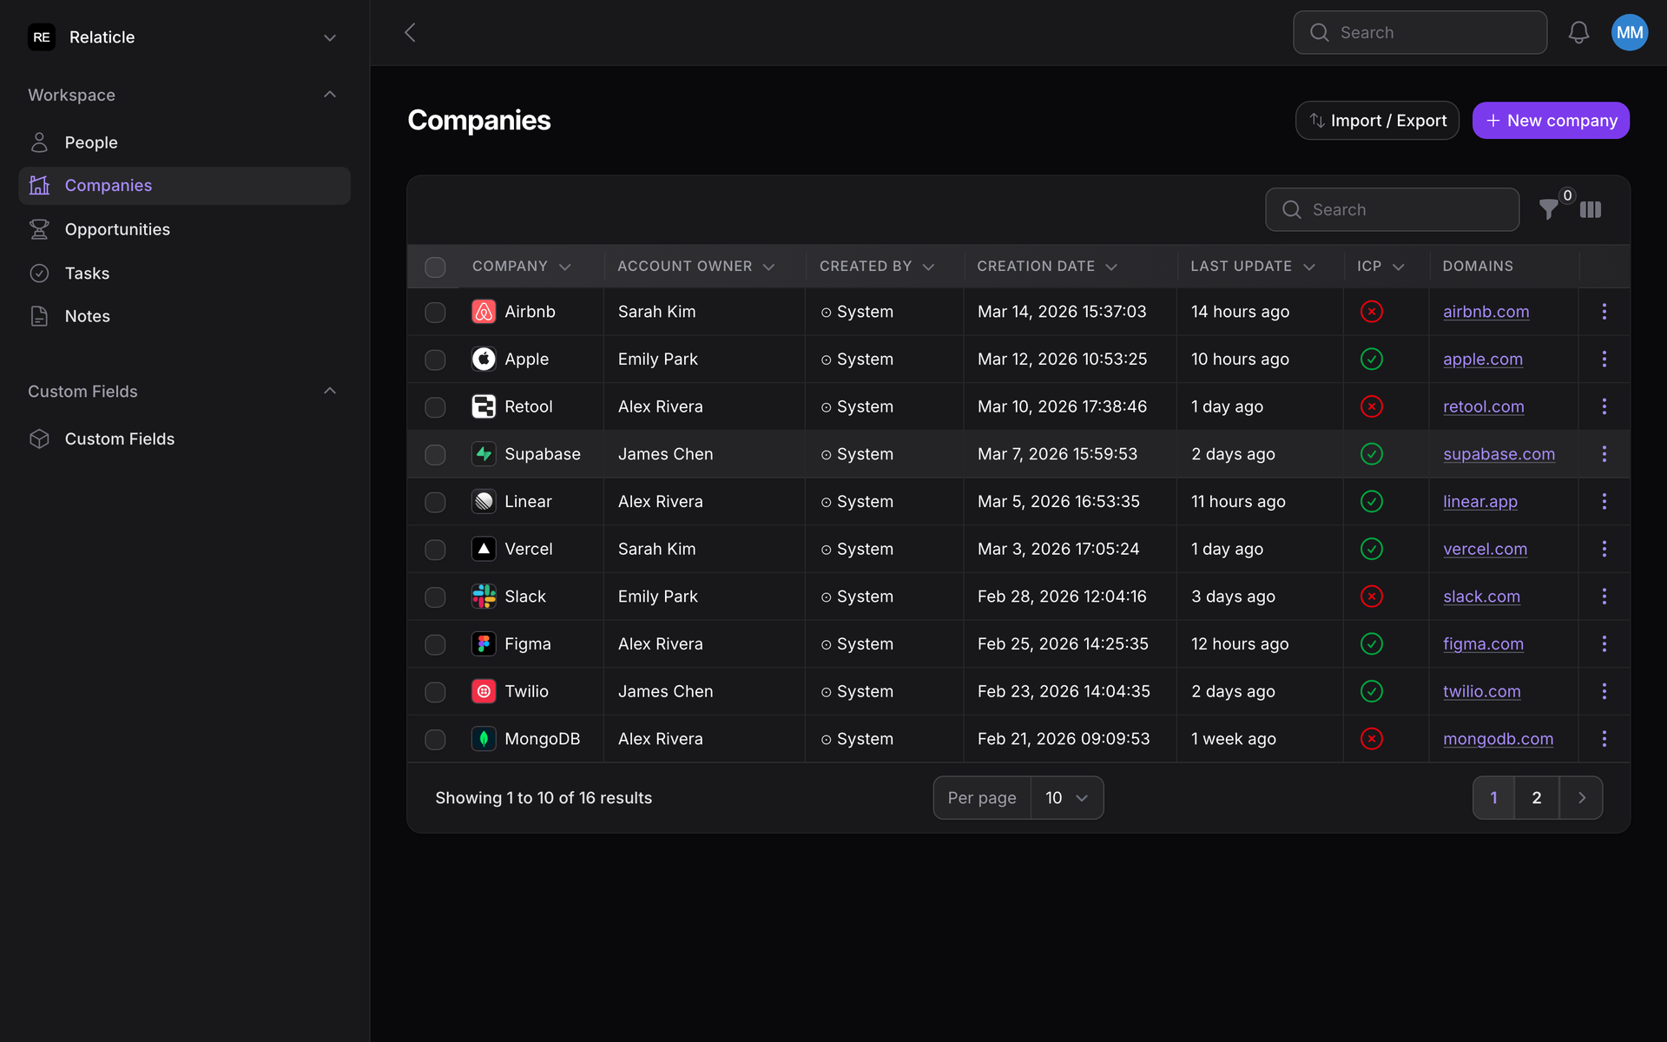Sort by the Last Update column
This screenshot has height=1042, width=1667.
click(1253, 267)
